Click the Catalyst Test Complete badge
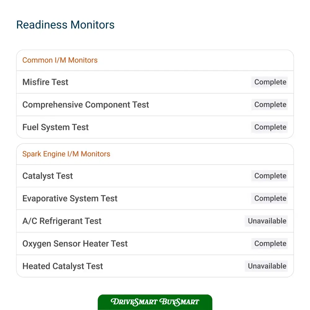The height and width of the screenshot is (310, 310). [x=269, y=176]
